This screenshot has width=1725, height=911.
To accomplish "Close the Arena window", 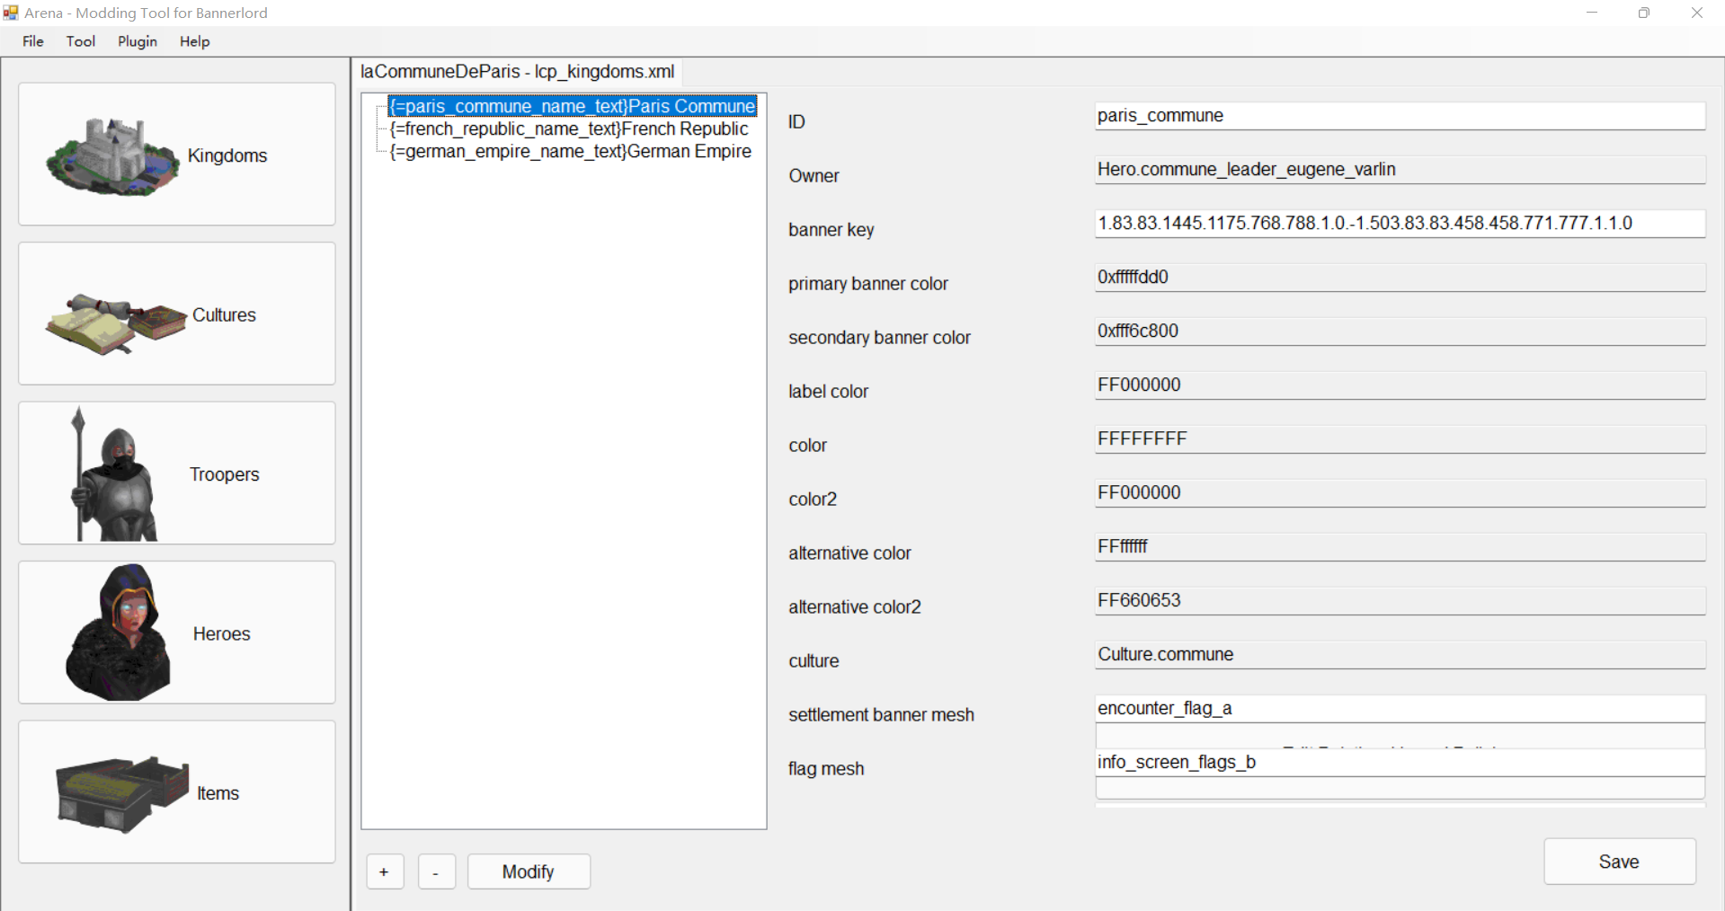I will tap(1697, 13).
